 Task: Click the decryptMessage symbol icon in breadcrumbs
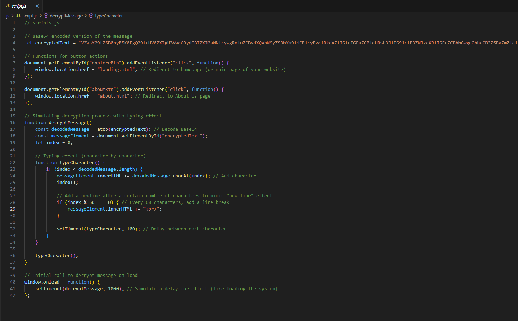click(45, 16)
